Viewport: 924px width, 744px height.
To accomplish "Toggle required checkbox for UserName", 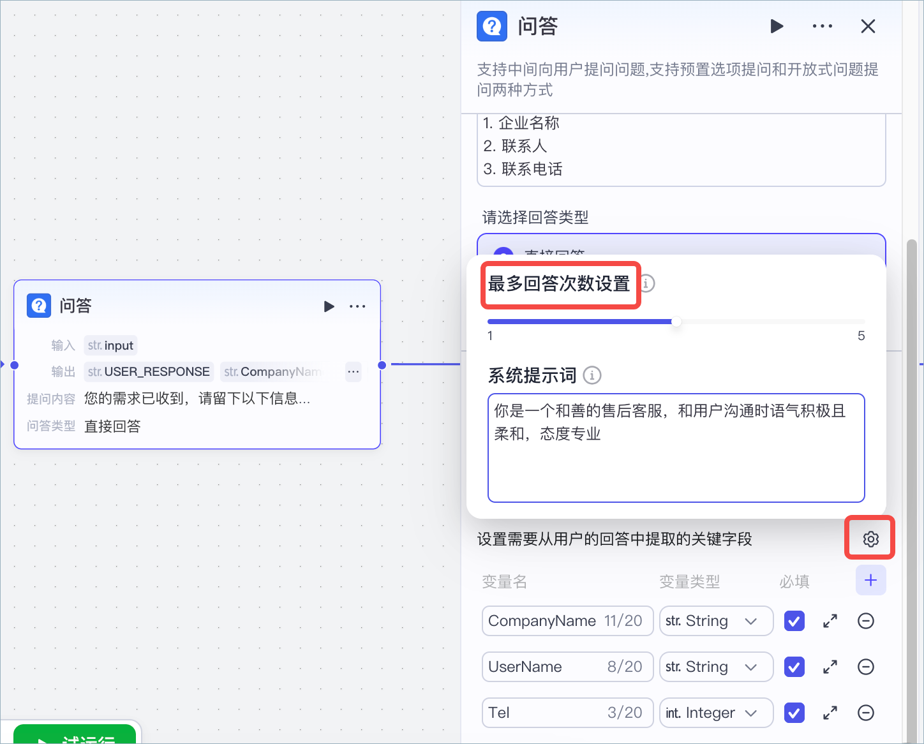I will coord(794,667).
